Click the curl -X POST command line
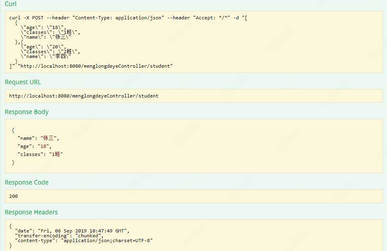The height and width of the screenshot is (251, 387). 128,18
